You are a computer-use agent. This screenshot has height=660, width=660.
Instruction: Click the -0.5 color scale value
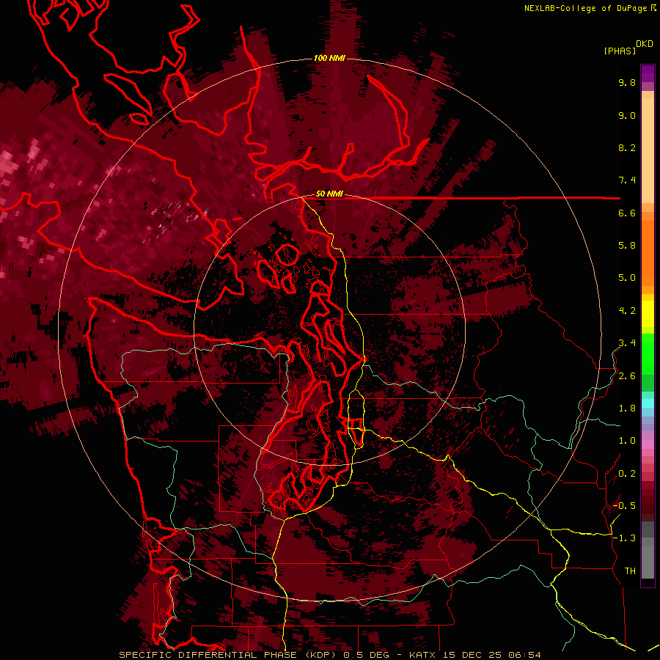(x=624, y=506)
